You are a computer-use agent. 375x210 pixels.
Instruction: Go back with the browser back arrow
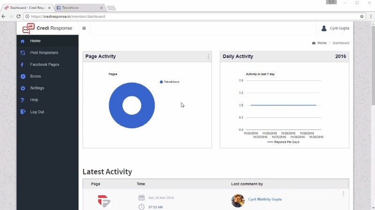click(3, 16)
